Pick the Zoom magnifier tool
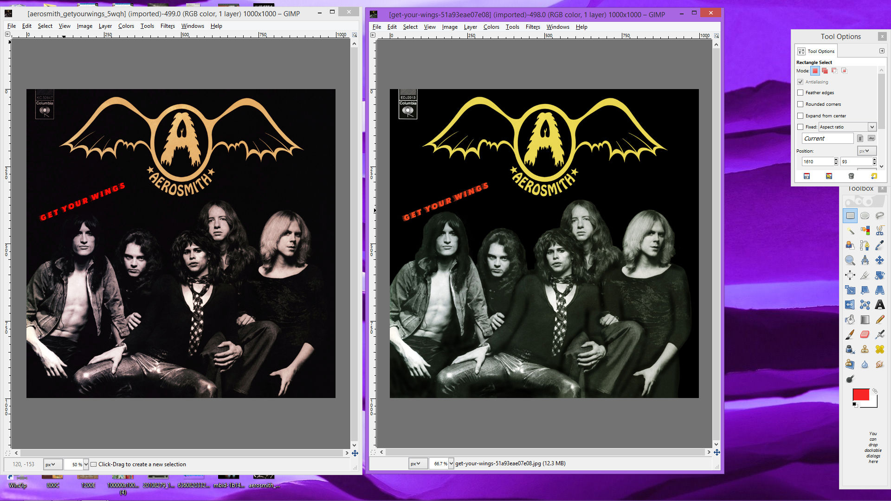This screenshot has width=891, height=501. tap(850, 260)
